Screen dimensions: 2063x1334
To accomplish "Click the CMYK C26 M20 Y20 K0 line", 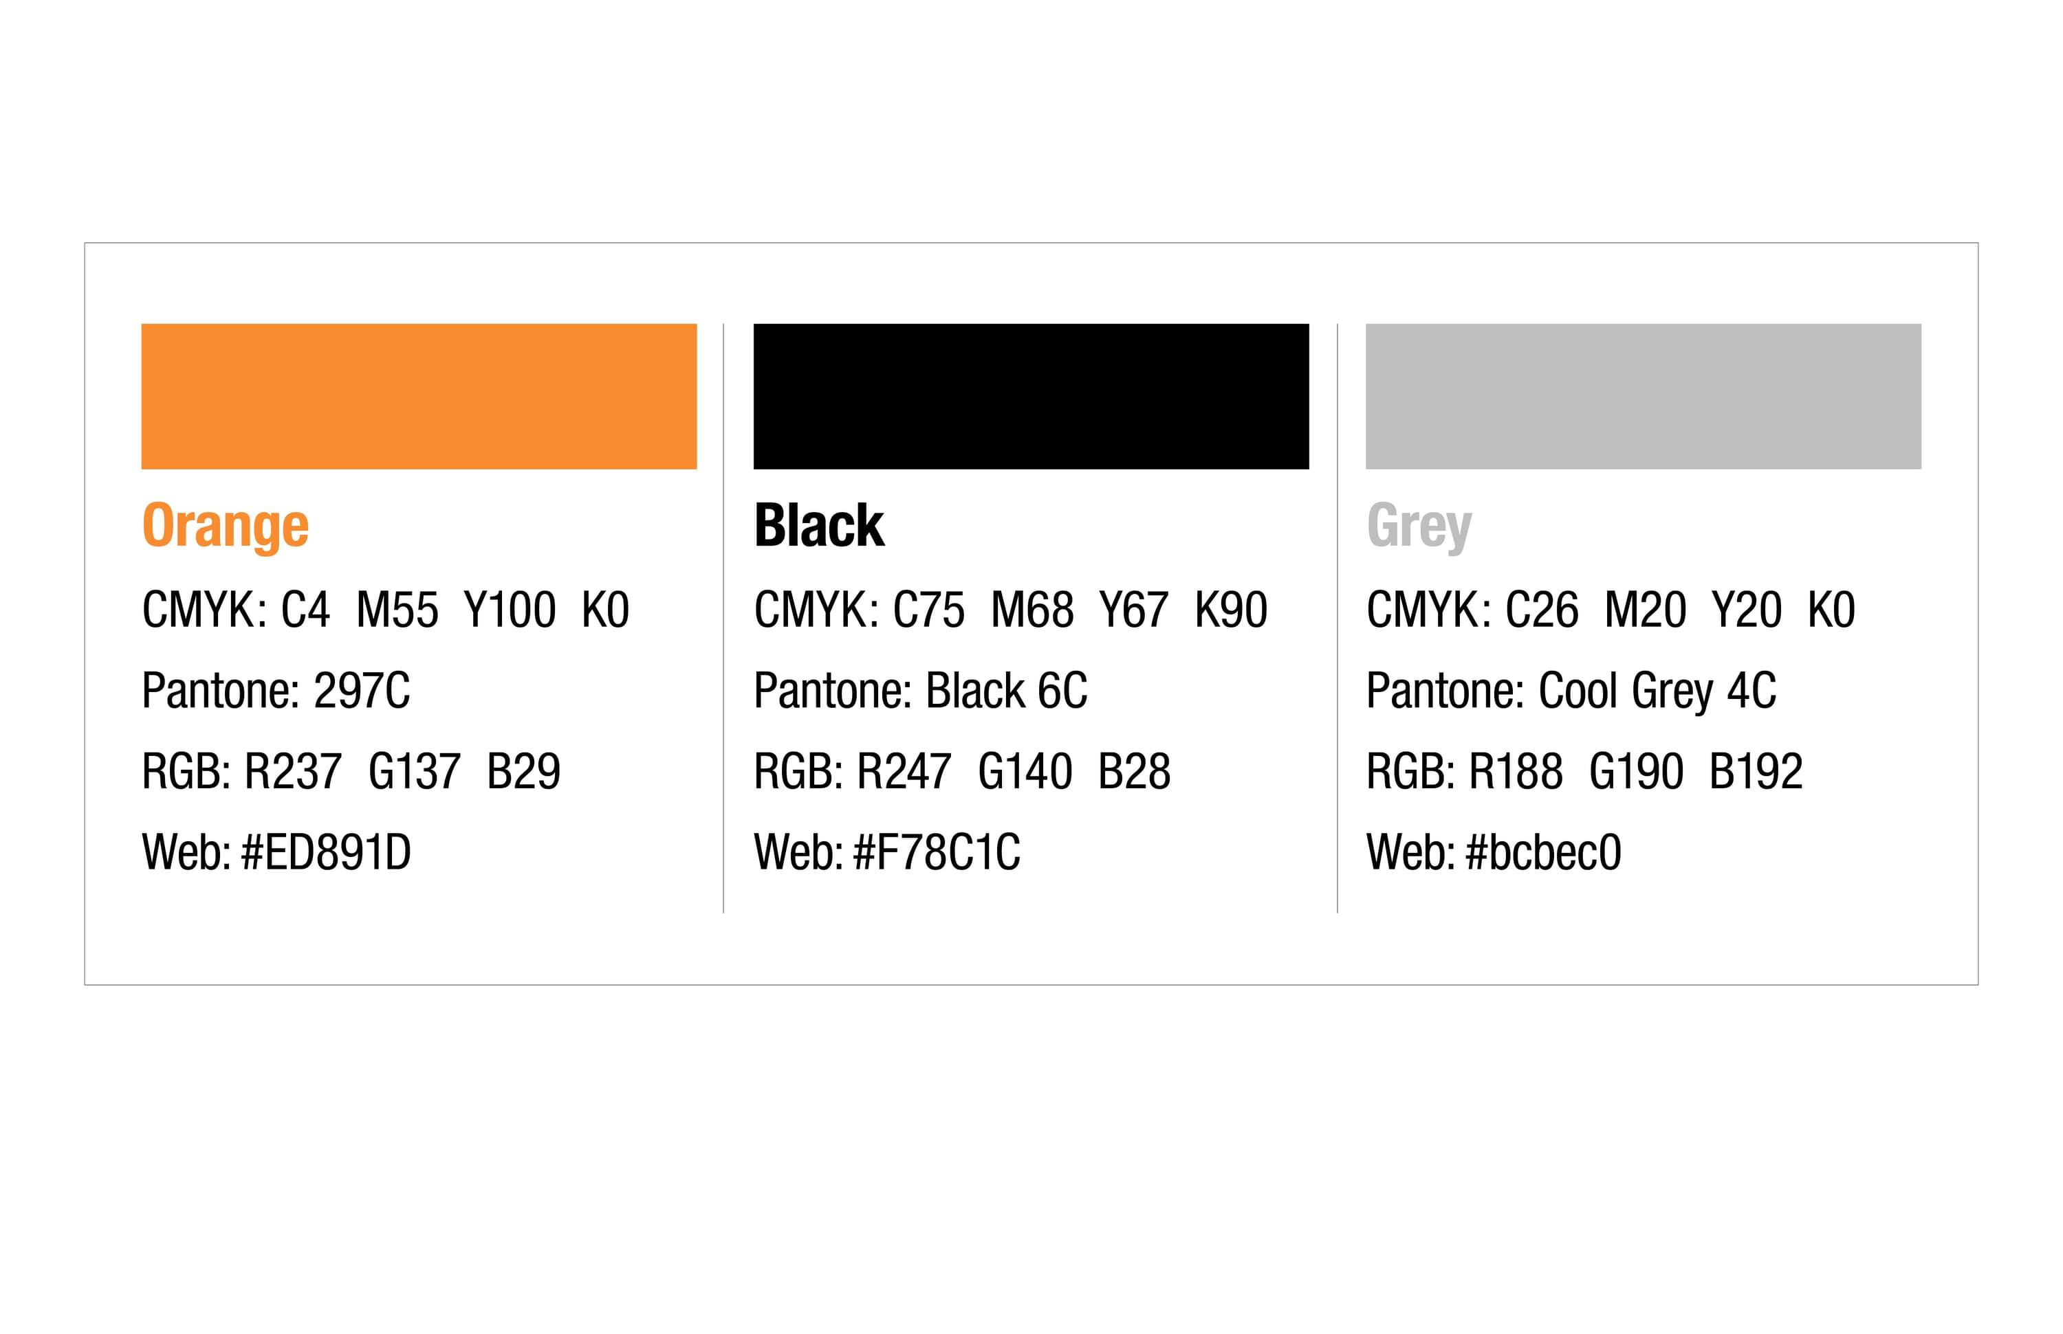I will point(1611,610).
